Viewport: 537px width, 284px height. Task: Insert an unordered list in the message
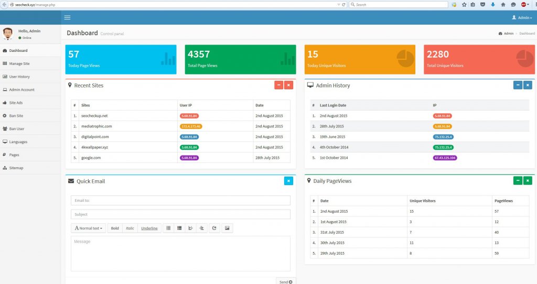[x=168, y=228]
